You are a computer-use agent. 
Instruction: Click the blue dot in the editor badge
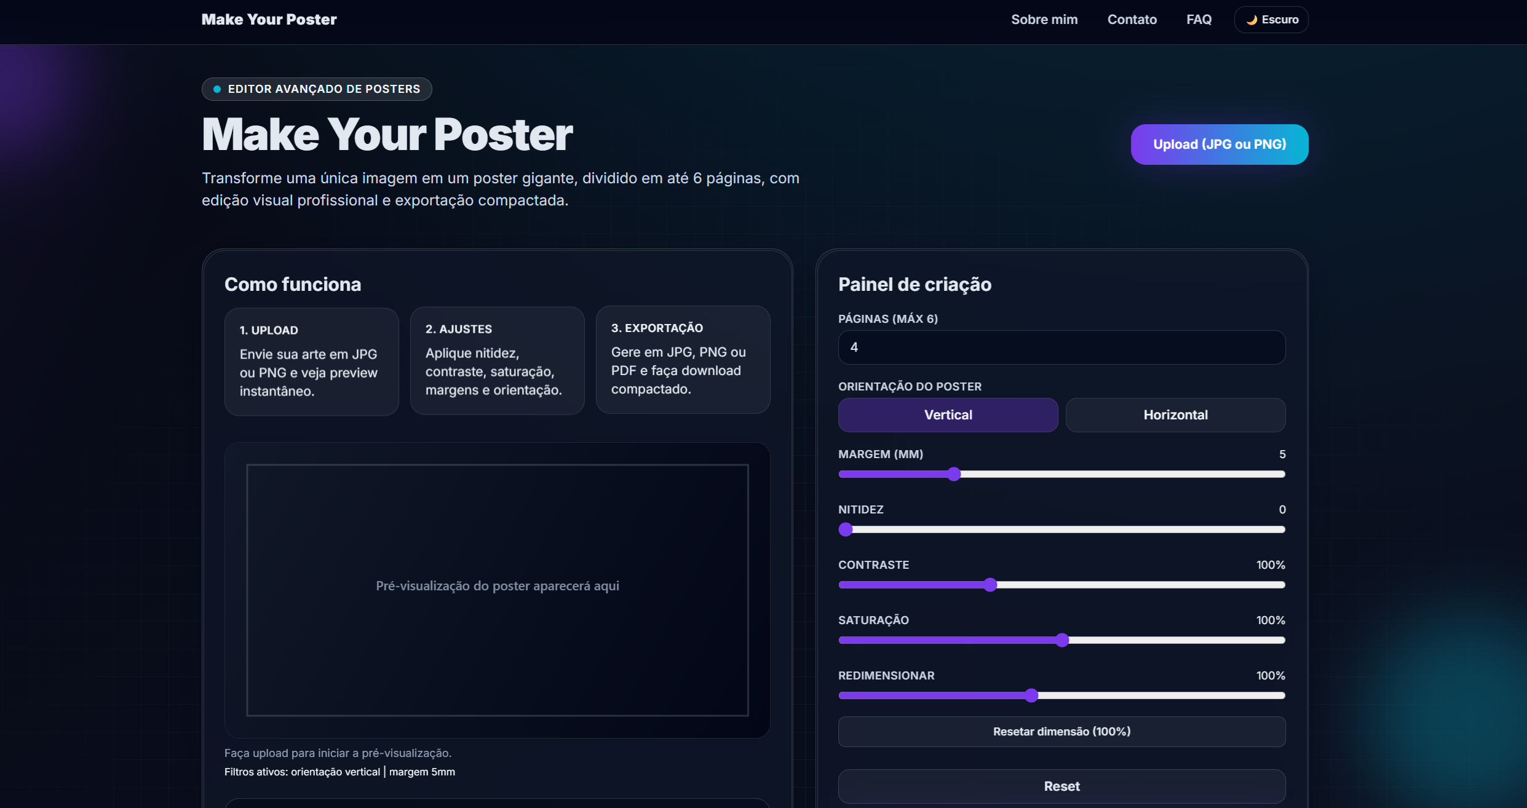(x=216, y=89)
